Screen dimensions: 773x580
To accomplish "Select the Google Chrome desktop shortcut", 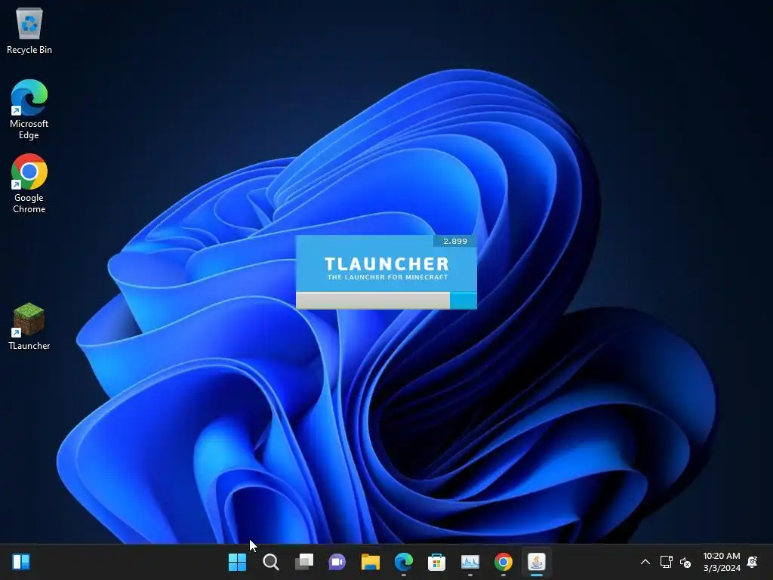I will pos(29,184).
